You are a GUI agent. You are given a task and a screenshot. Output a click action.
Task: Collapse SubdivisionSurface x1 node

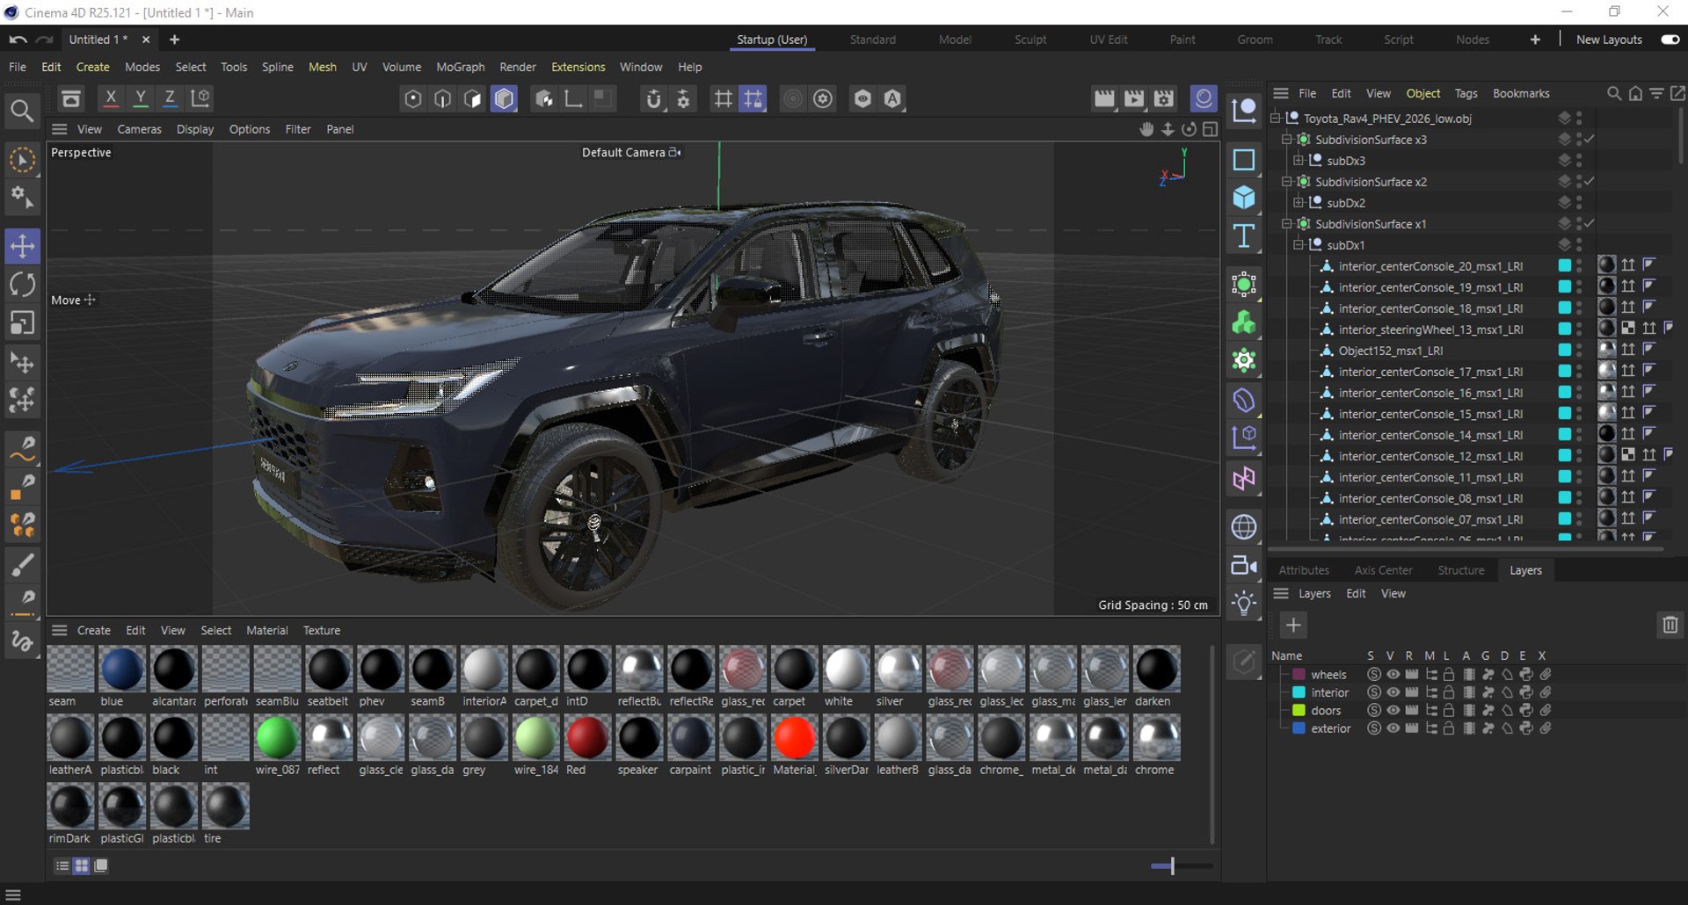(1287, 223)
